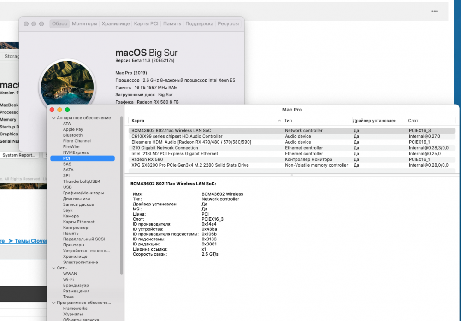Collapse the Аппаратное обеспечение section
Image resolution: width=461 pixels, height=321 pixels.
[54, 118]
